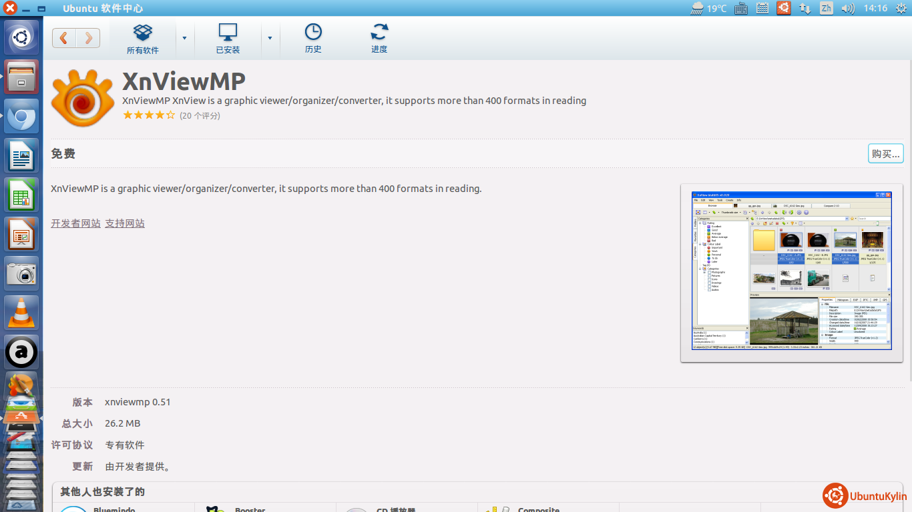Open the 所有软件 (All Software) view

coord(143,39)
